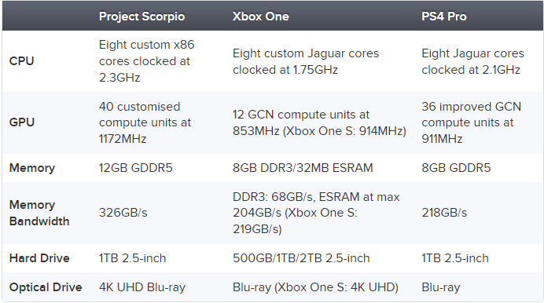The width and height of the screenshot is (544, 303).
Task: Click the 218GB/s bandwidth cell
Action: [x=444, y=213]
